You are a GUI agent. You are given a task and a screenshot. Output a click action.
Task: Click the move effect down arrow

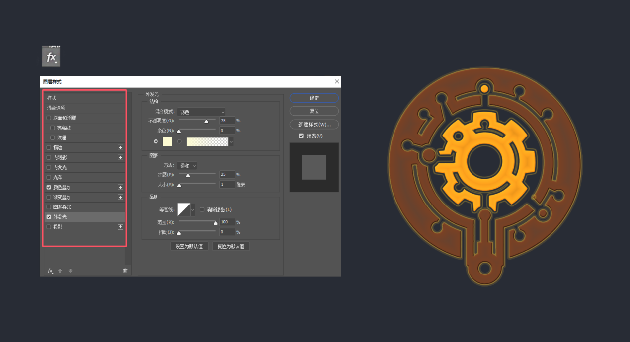tap(71, 271)
